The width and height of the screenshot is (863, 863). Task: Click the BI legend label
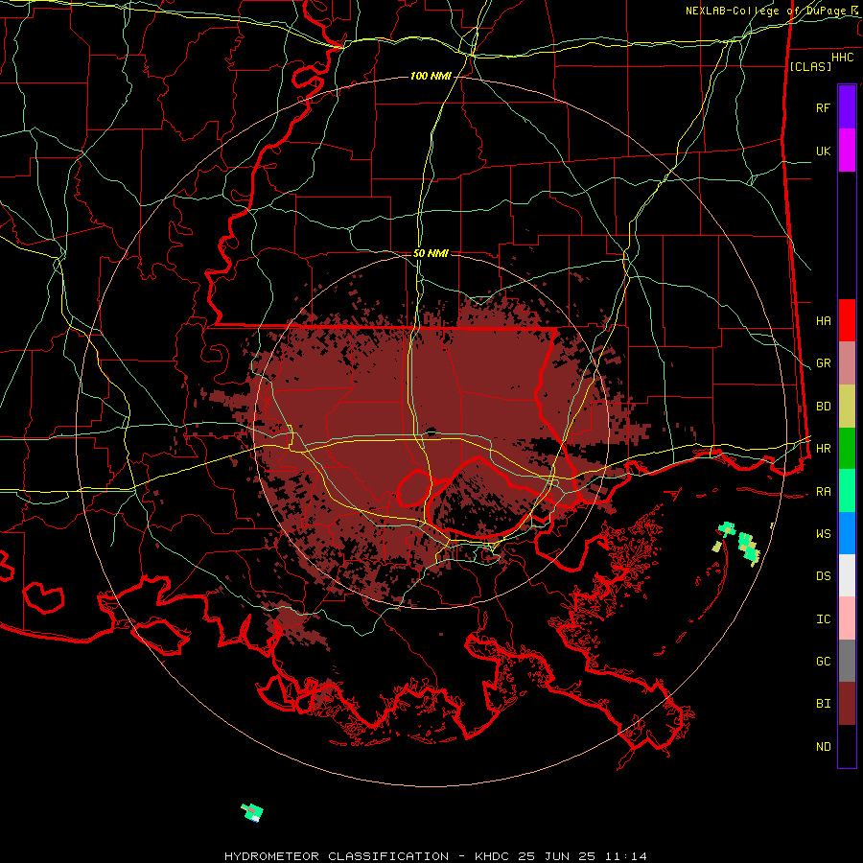823,704
